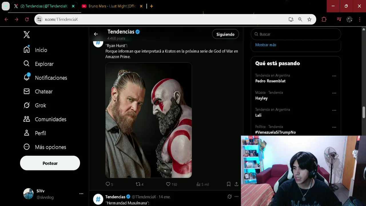This screenshot has height=206, width=366.
Task: Bookmark the Ryan Hurst post
Action: click(228, 184)
